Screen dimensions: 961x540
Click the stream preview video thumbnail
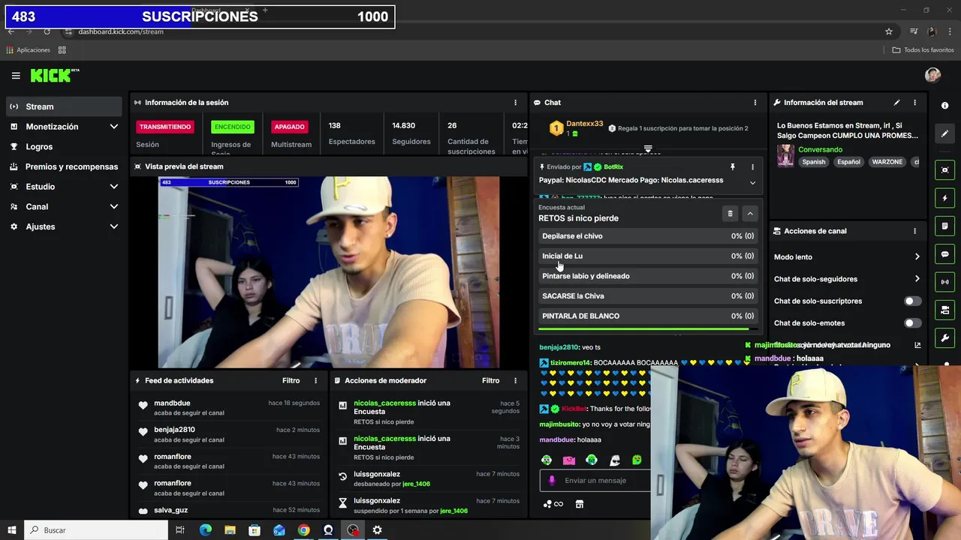pos(328,272)
